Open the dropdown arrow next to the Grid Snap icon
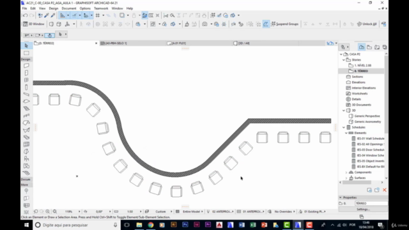The height and width of the screenshot is (230, 409). click(x=104, y=15)
